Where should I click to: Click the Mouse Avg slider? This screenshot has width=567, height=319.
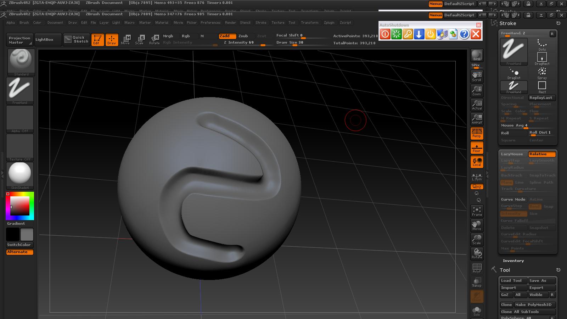(x=528, y=126)
